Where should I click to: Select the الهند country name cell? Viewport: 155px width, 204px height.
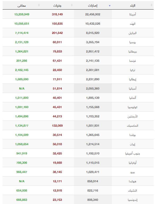point(133,24)
